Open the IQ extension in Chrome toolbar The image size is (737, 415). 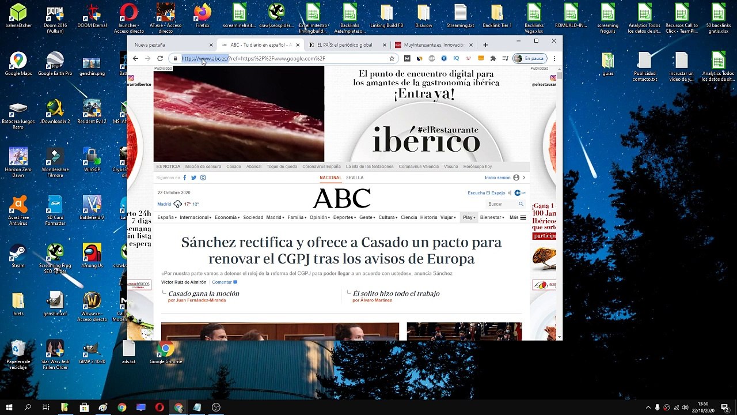456,58
